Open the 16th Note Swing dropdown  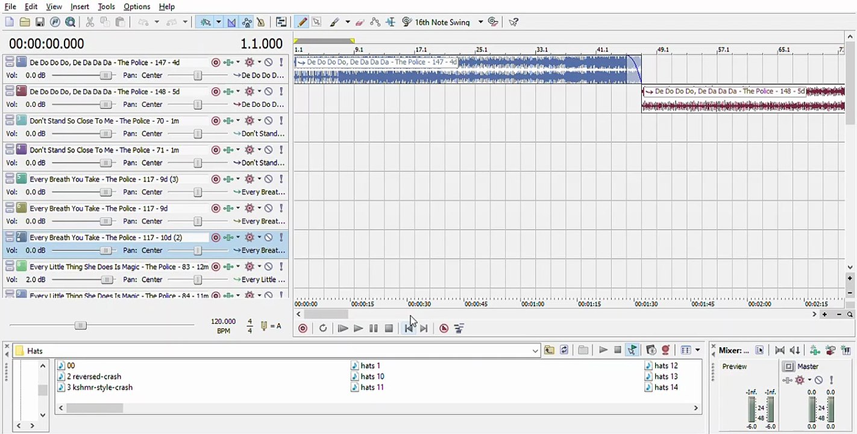(x=480, y=22)
